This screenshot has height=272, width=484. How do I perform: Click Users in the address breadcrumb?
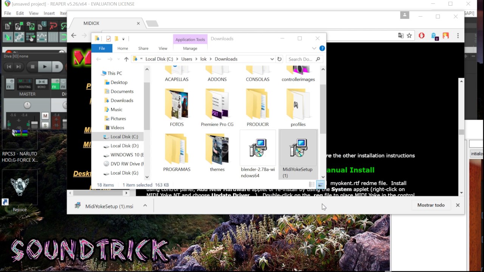point(186,59)
